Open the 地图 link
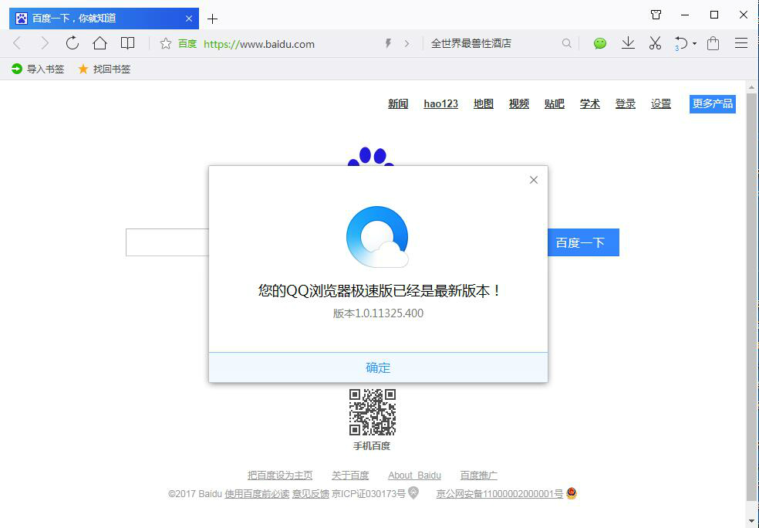 pyautogui.click(x=484, y=103)
